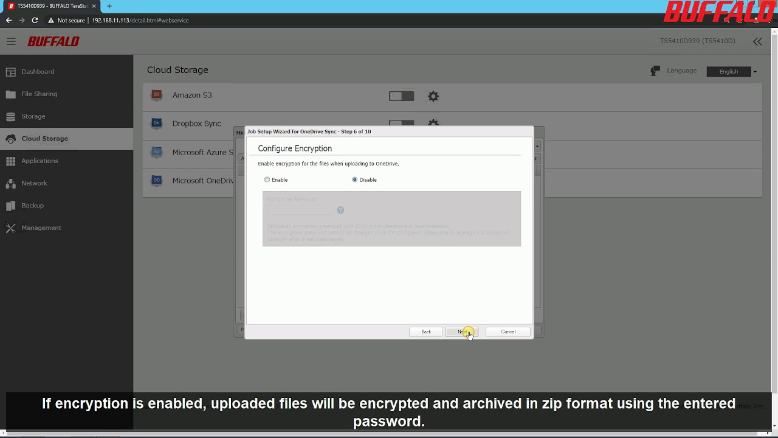
Task: Click the Dropbox Sync label
Action: 196,123
